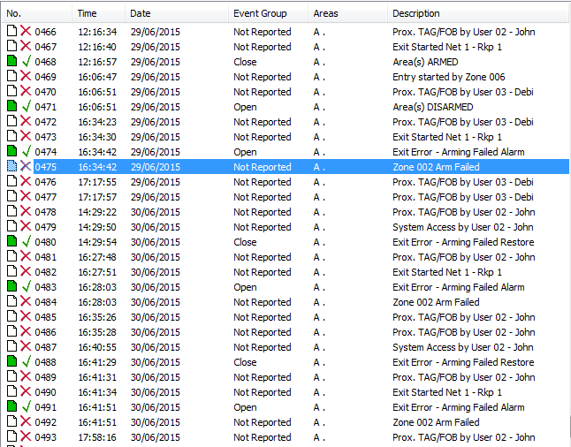Select the "Area(s) DISARMED" event row

[432, 107]
